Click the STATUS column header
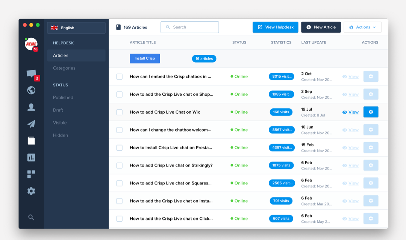The height and width of the screenshot is (240, 406). click(x=239, y=42)
